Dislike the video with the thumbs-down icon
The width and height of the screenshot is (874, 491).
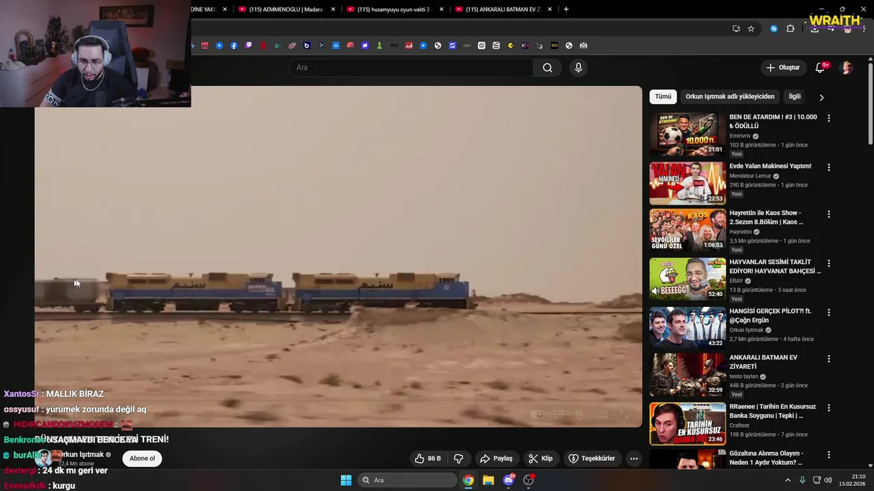459,458
